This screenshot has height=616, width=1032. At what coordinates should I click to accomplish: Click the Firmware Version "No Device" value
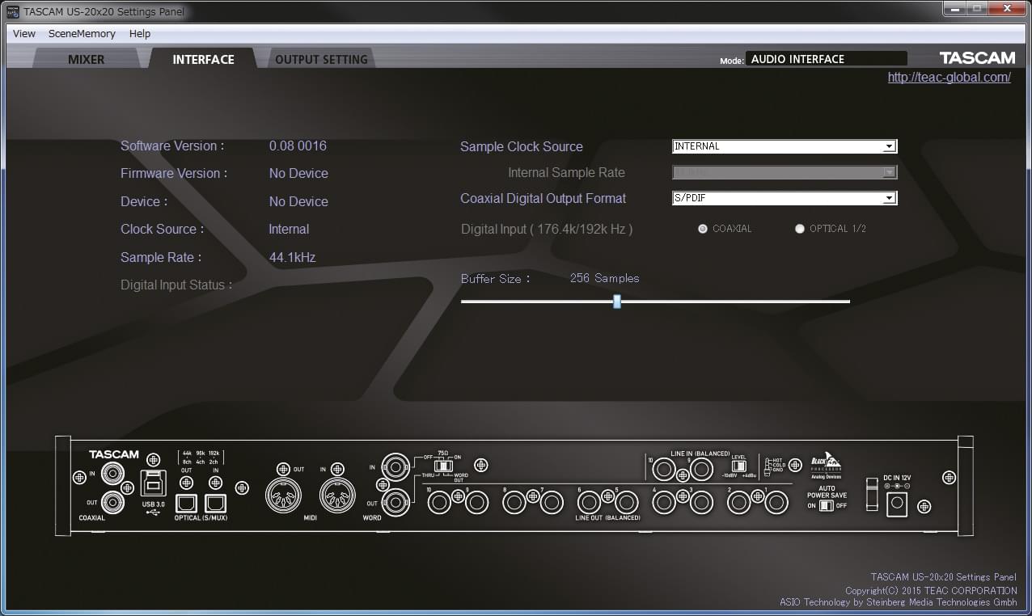(x=298, y=174)
